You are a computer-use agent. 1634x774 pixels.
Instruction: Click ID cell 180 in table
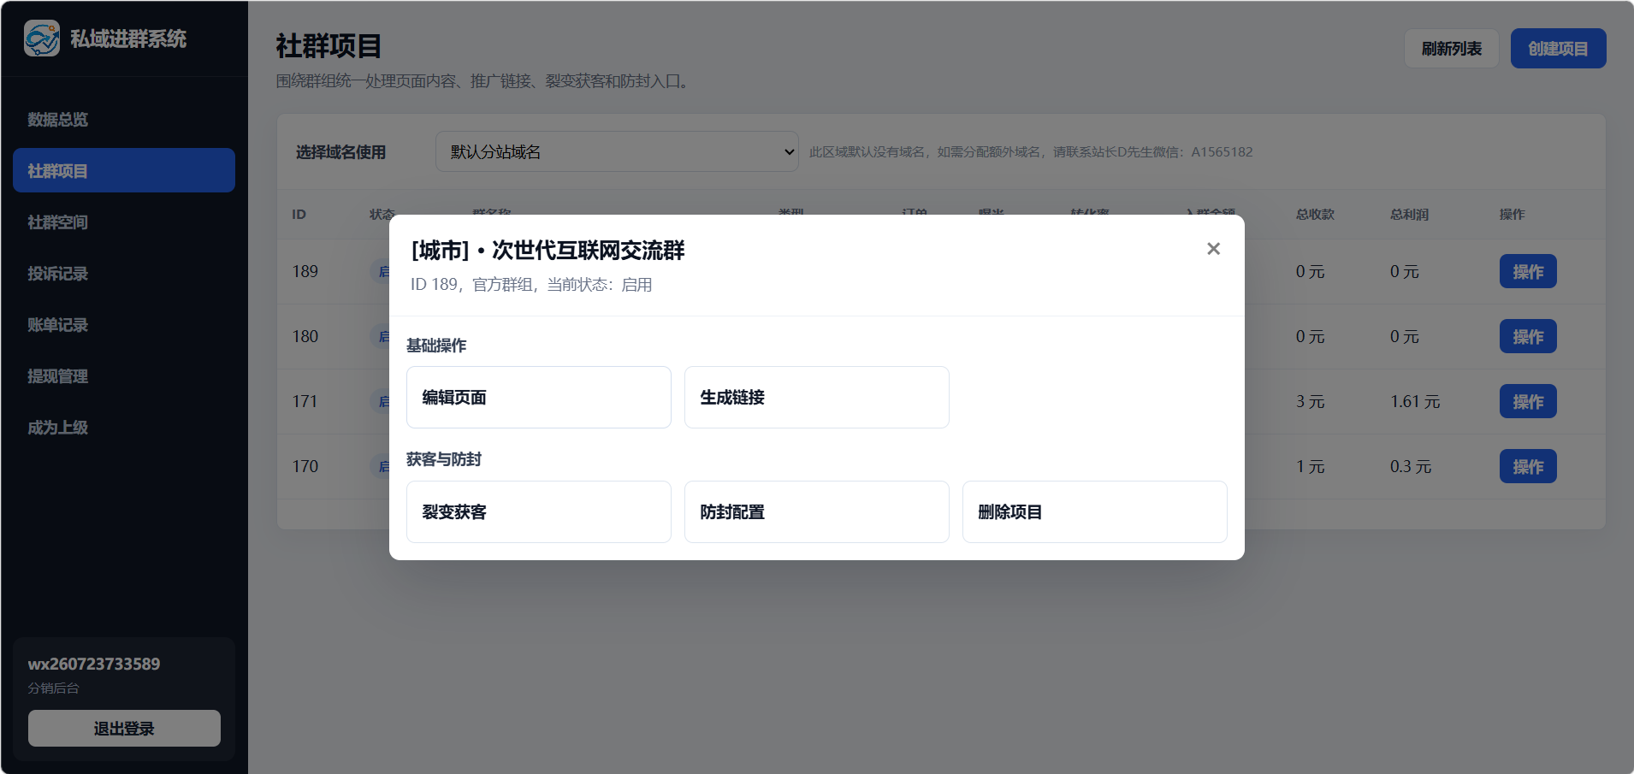coord(305,336)
